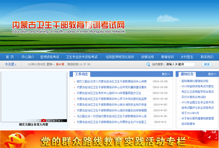Expand 更多>> in the 工作动态 panel
Screen dimensions: 219x148
click(166, 74)
